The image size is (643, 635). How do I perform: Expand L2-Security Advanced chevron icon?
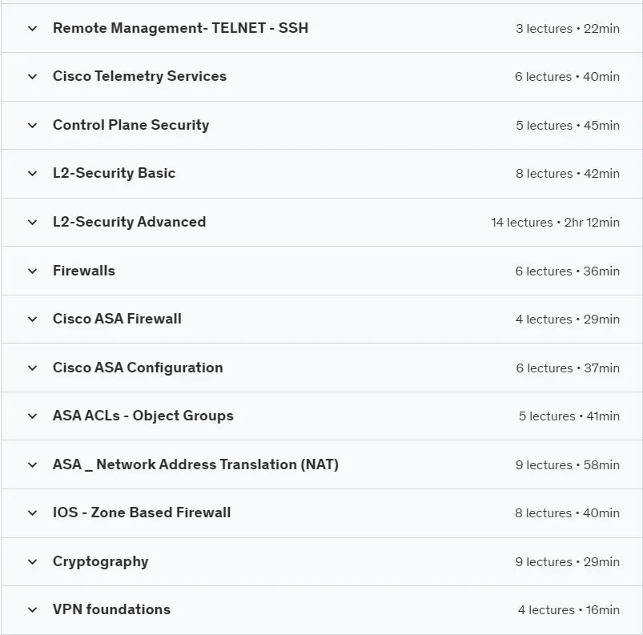pyautogui.click(x=32, y=223)
